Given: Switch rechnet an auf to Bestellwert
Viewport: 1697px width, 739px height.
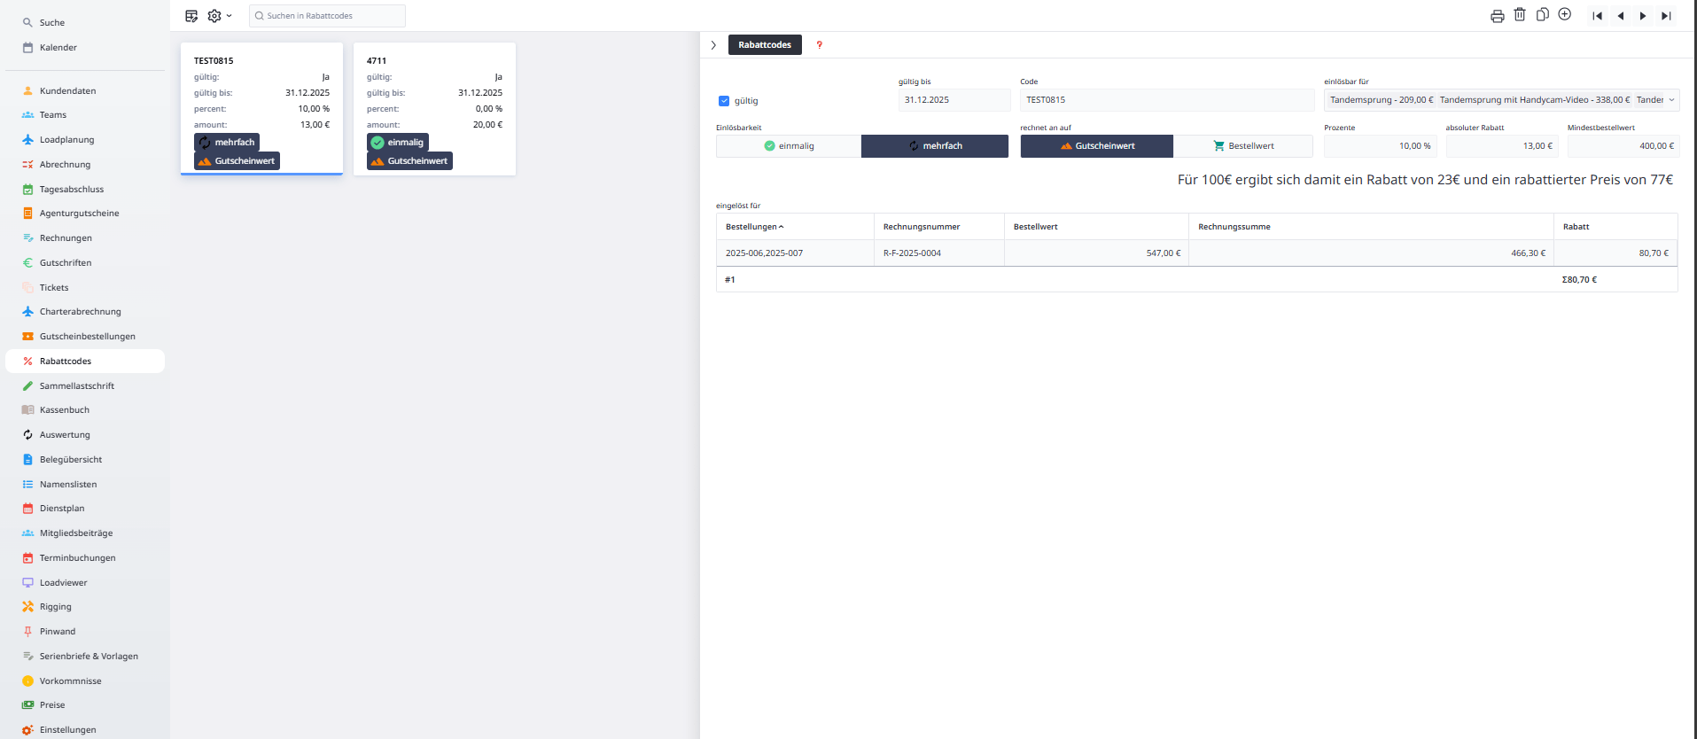Looking at the screenshot, I should (1243, 146).
